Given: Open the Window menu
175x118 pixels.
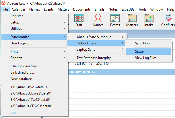Looking at the screenshot, I should point(157,9).
